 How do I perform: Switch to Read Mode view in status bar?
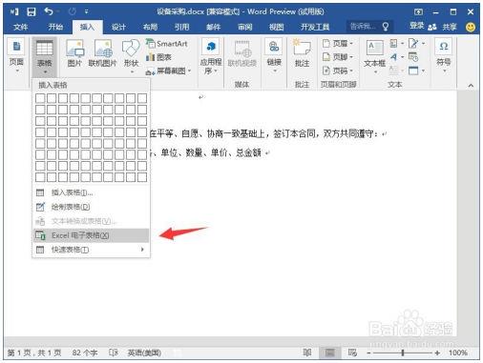click(307, 353)
